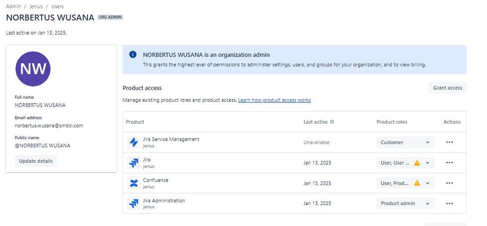Go to jenius breadcrumb

36,6
